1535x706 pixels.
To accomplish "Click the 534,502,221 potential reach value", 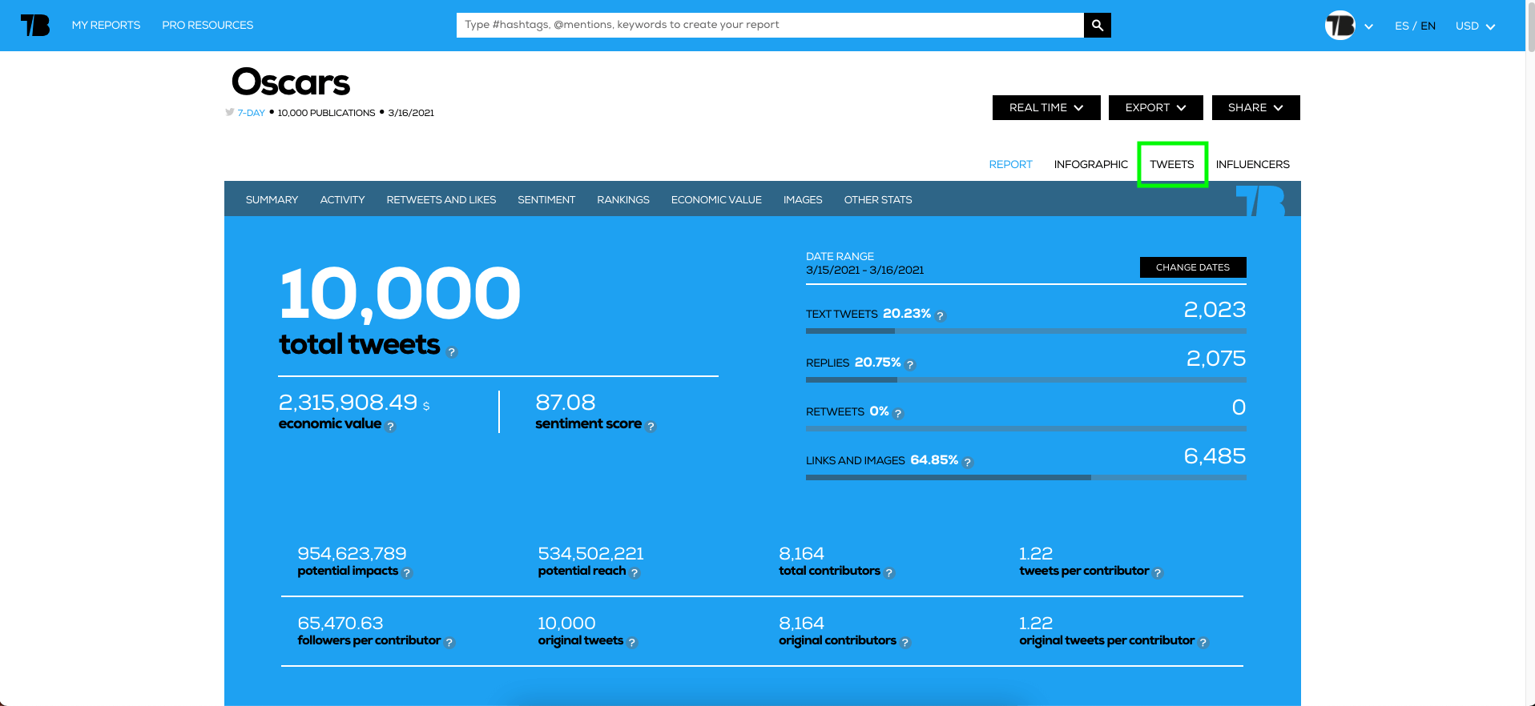I will coord(590,553).
